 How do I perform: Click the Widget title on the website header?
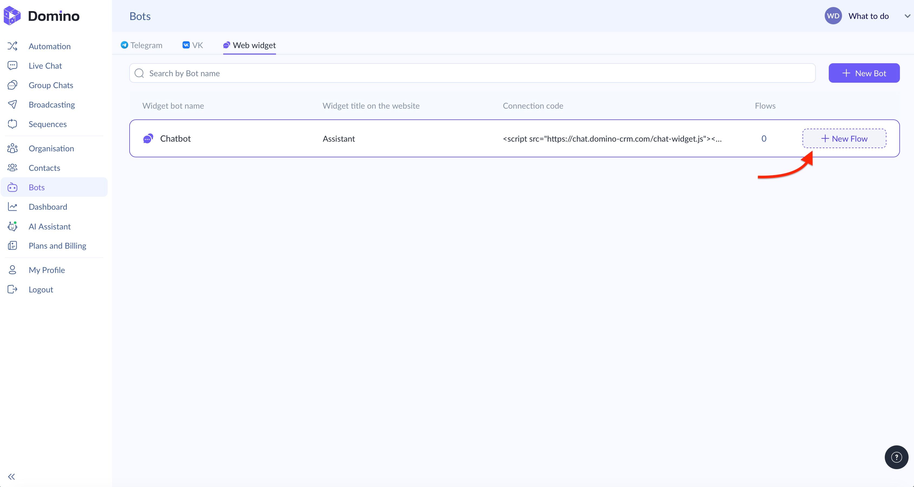tap(371, 106)
